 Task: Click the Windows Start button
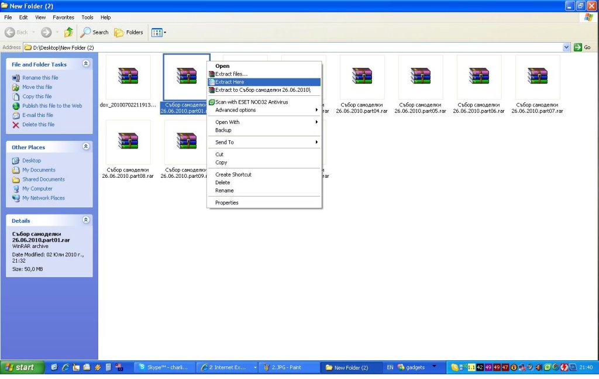click(x=21, y=367)
